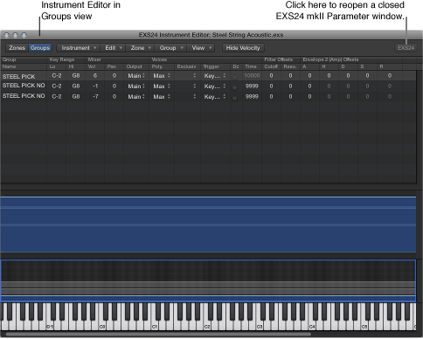423x339 pixels.
Task: Open the Poly Max dropdown for STEEL PICK
Action: [162, 76]
